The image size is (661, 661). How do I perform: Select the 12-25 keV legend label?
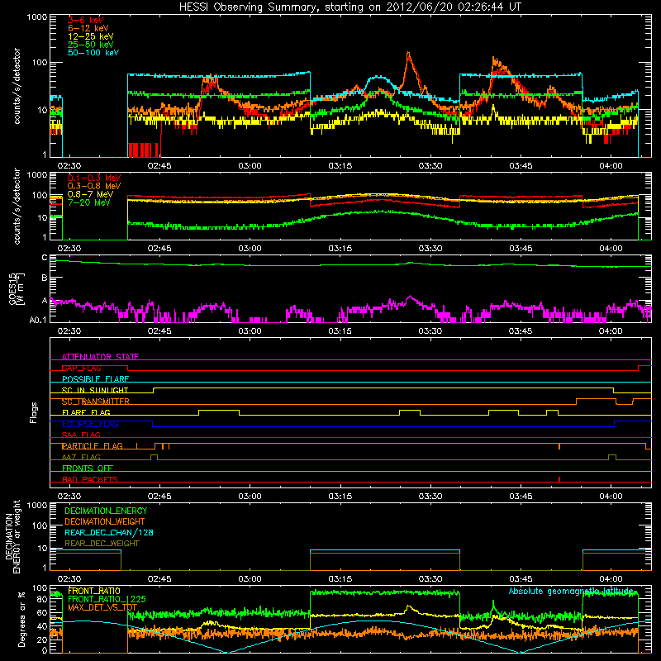coord(91,36)
